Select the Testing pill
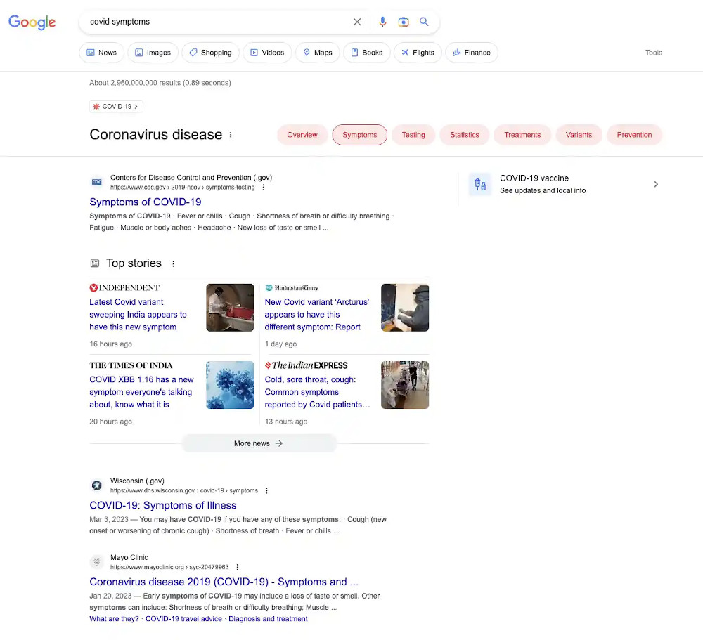703x640 pixels. [413, 135]
